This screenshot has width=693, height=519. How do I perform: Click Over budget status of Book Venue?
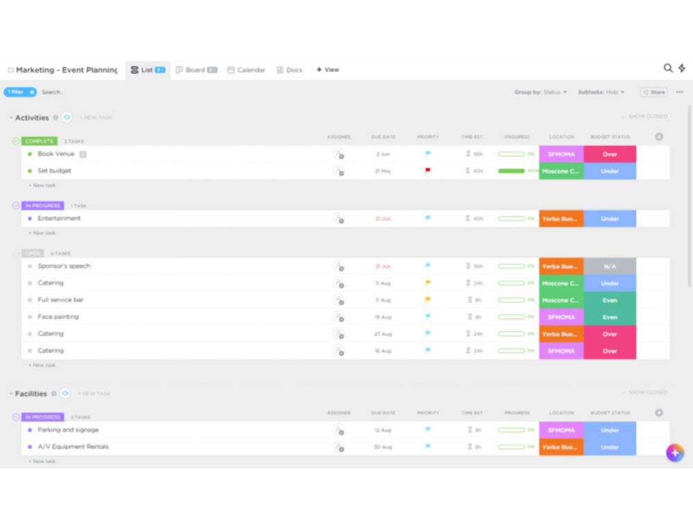tap(610, 154)
